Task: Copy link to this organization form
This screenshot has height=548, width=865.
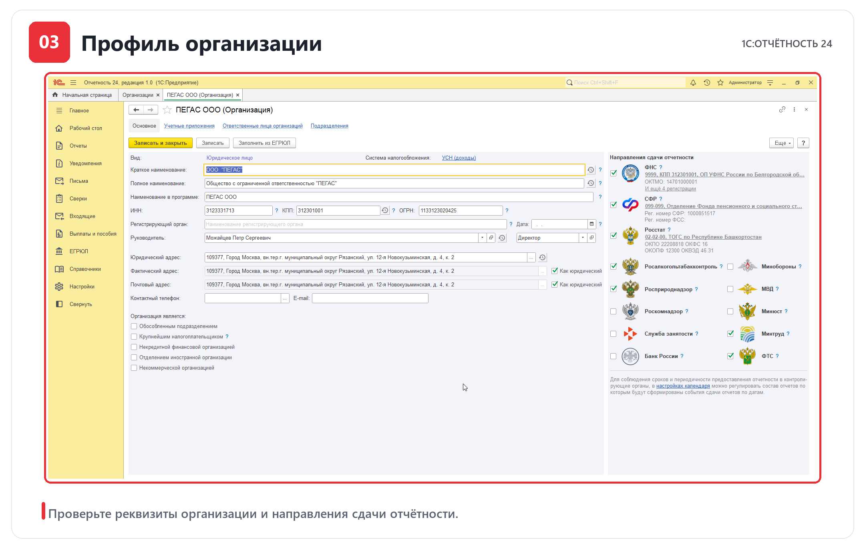Action: coord(782,110)
